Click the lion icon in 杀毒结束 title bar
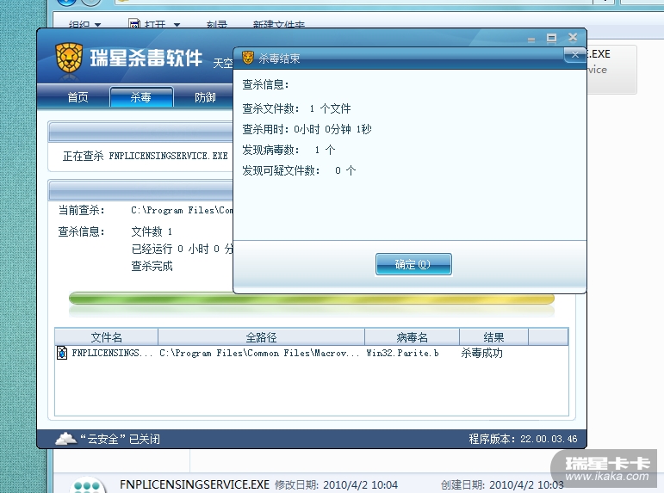Viewport: 664px width, 493px height. click(x=248, y=58)
